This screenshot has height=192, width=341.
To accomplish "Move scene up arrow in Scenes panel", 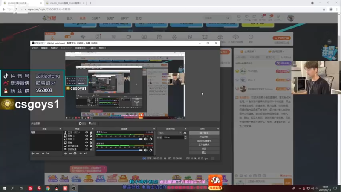I will click(x=43, y=154).
